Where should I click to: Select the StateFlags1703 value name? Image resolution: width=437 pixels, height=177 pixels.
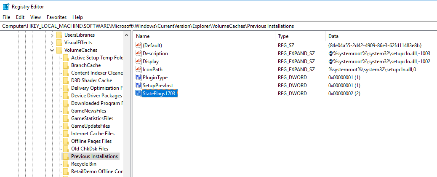pyautogui.click(x=160, y=94)
